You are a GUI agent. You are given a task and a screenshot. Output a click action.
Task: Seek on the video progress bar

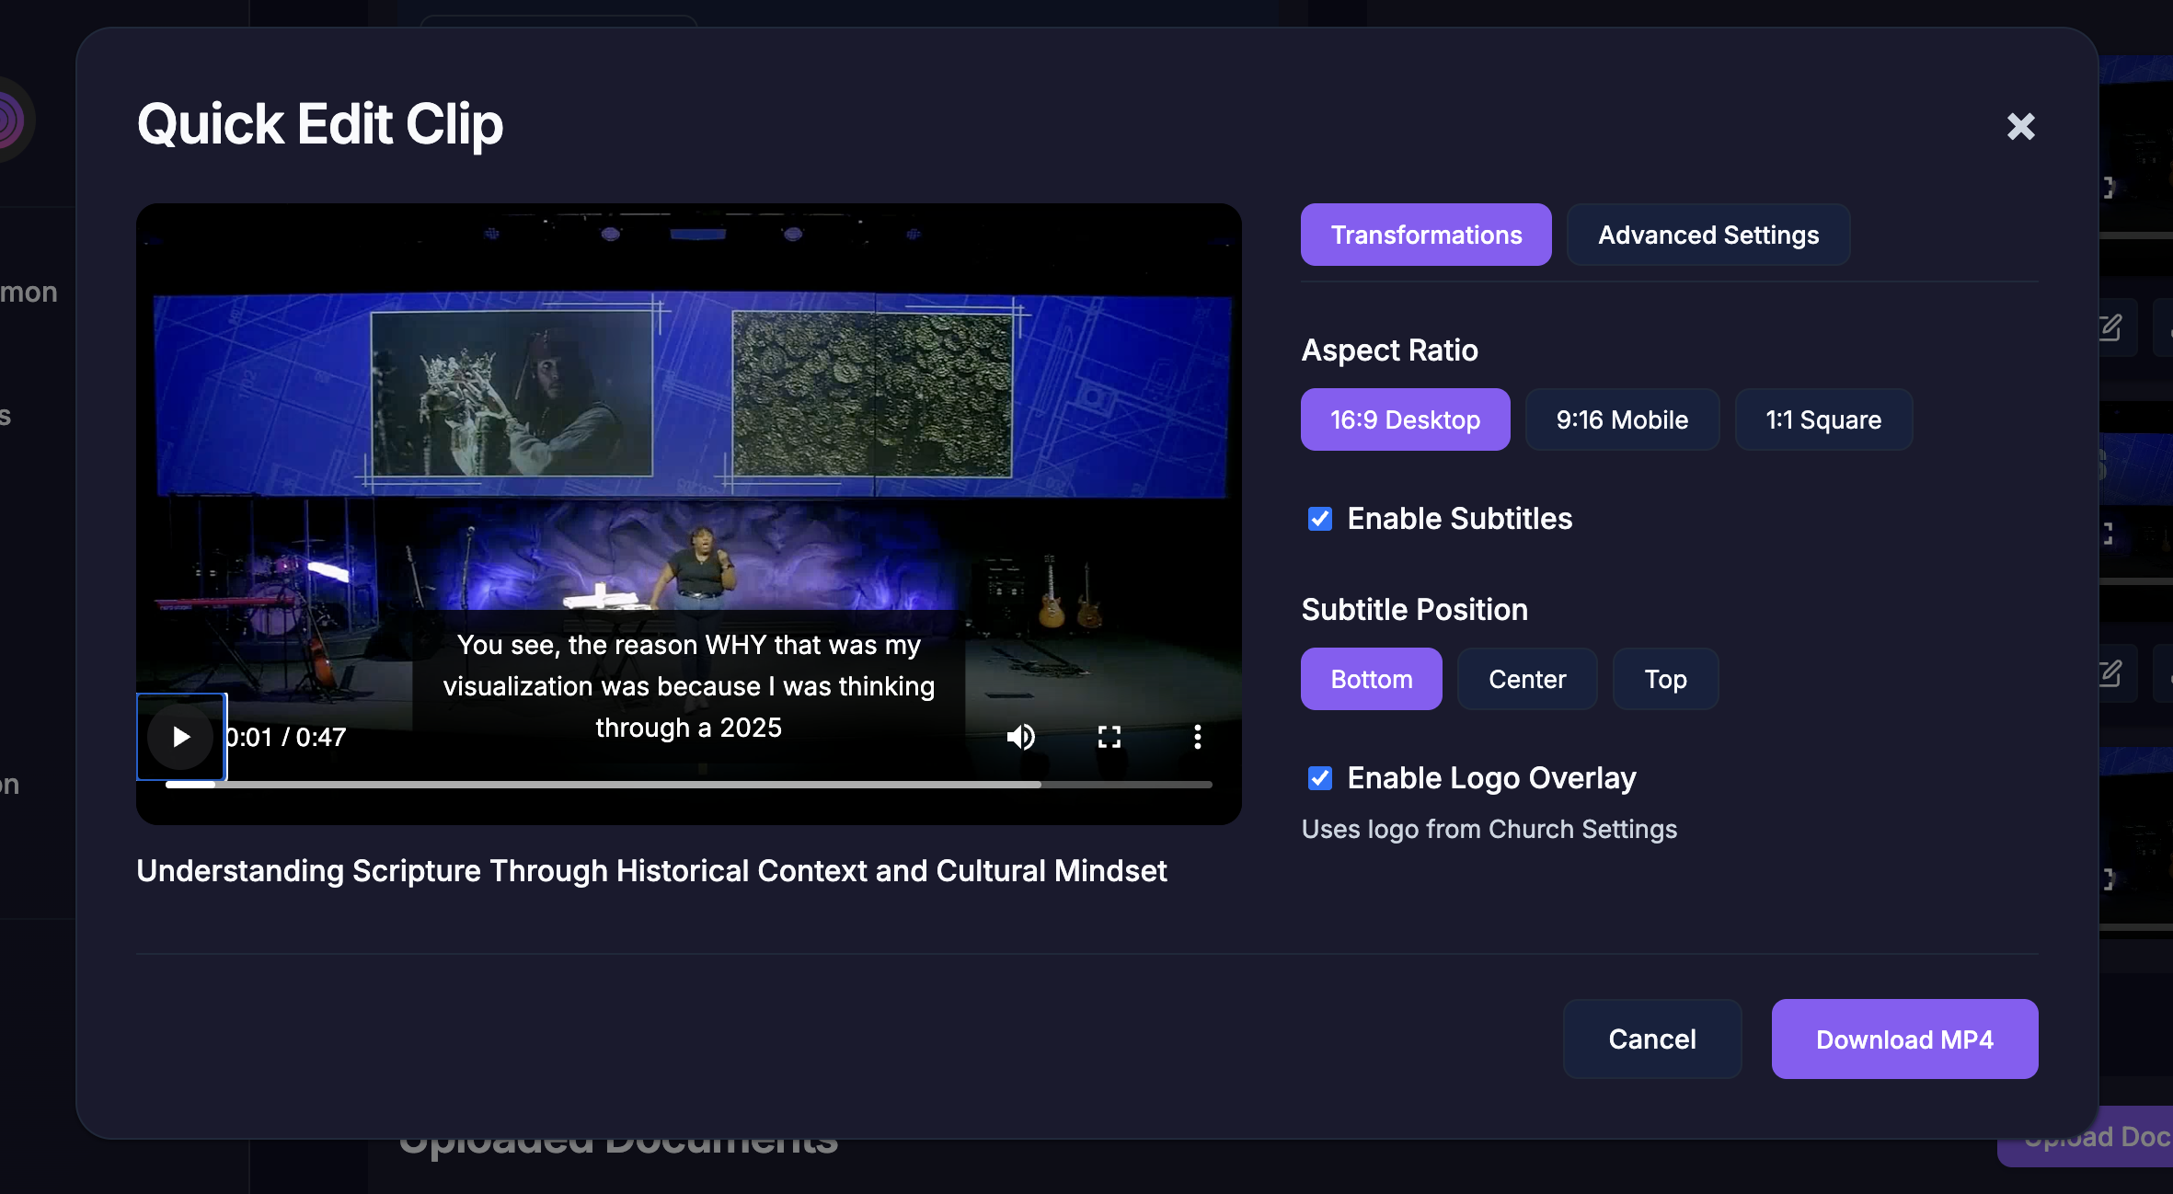(x=688, y=785)
